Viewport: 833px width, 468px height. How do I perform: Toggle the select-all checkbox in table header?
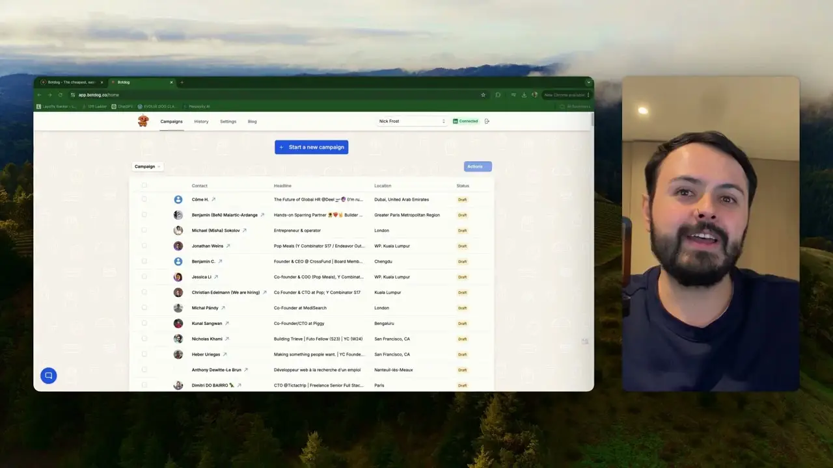pos(144,186)
